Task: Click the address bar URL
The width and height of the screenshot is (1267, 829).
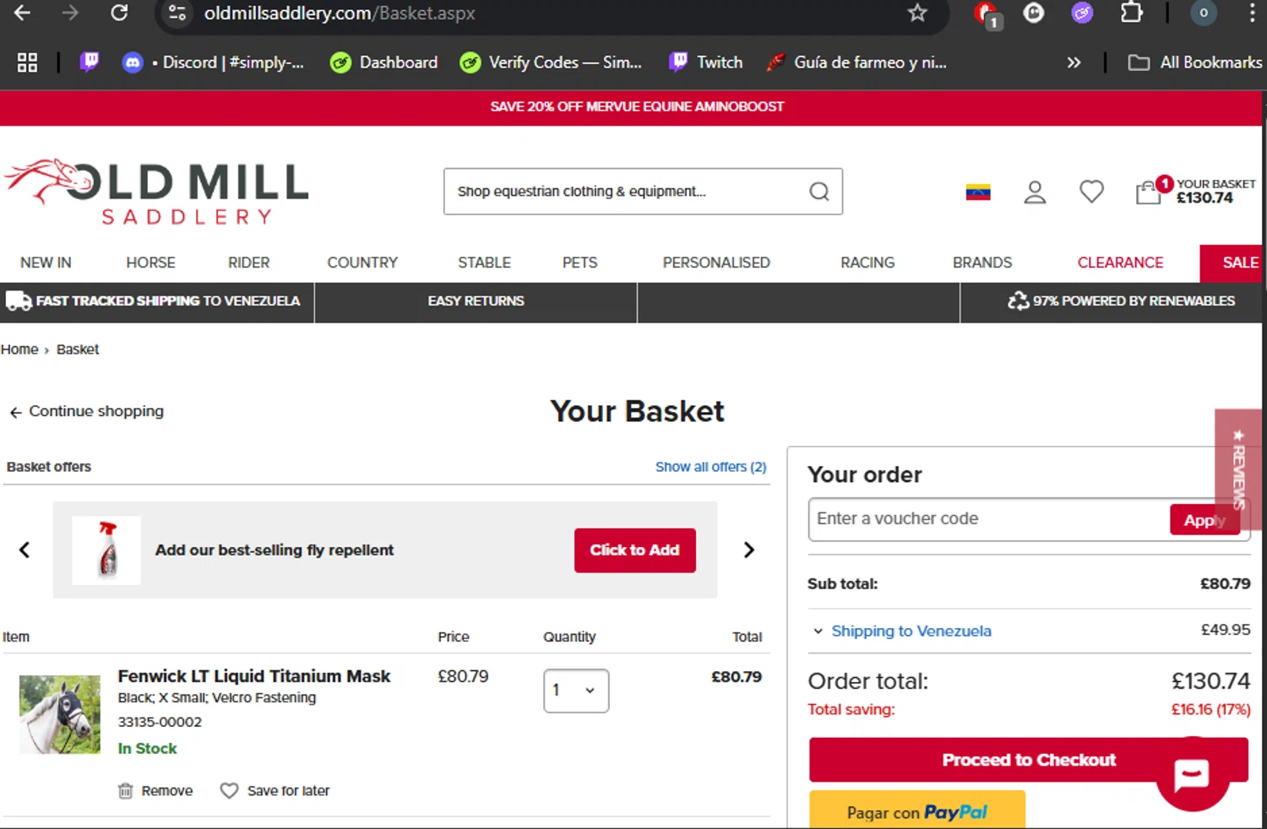Action: point(340,14)
